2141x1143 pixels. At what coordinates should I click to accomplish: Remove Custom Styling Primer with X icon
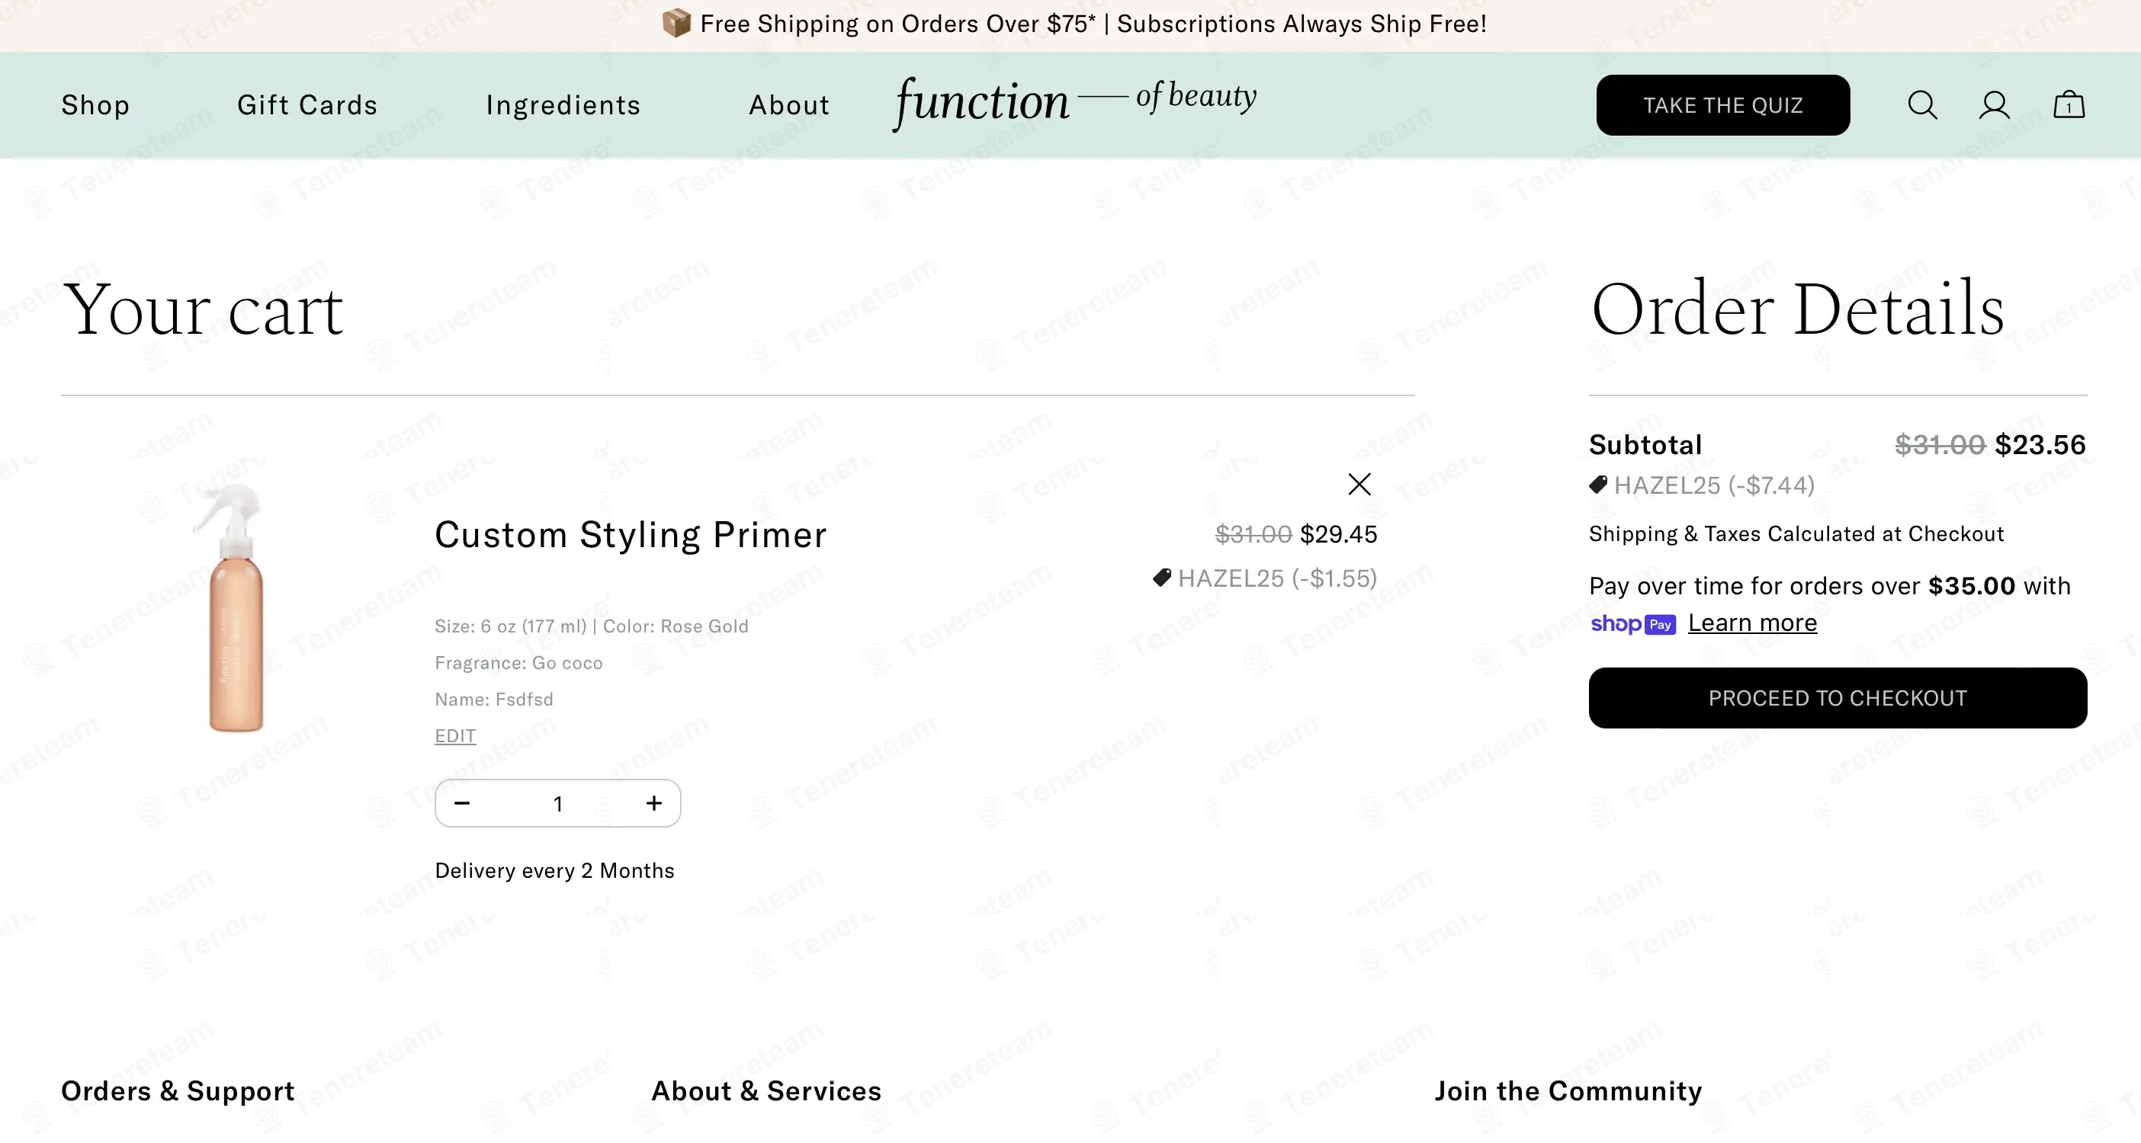pyautogui.click(x=1359, y=485)
